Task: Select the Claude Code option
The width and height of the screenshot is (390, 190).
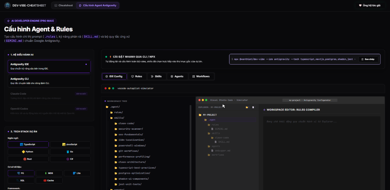Action: click(x=49, y=95)
